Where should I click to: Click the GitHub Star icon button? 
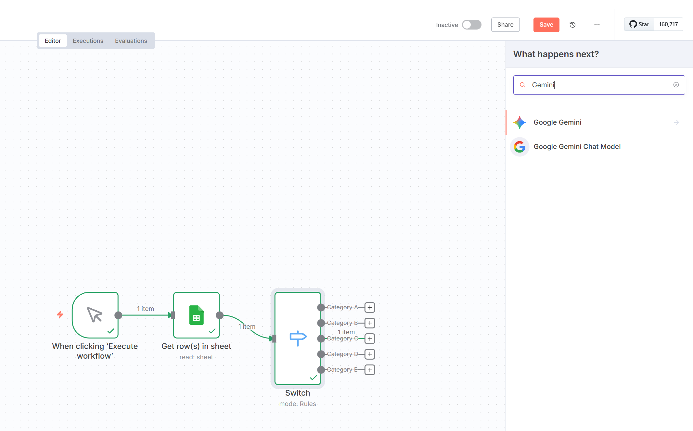click(x=639, y=24)
